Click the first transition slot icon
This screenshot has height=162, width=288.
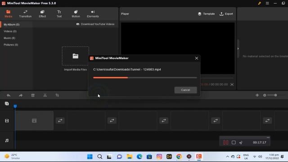(x=60, y=121)
